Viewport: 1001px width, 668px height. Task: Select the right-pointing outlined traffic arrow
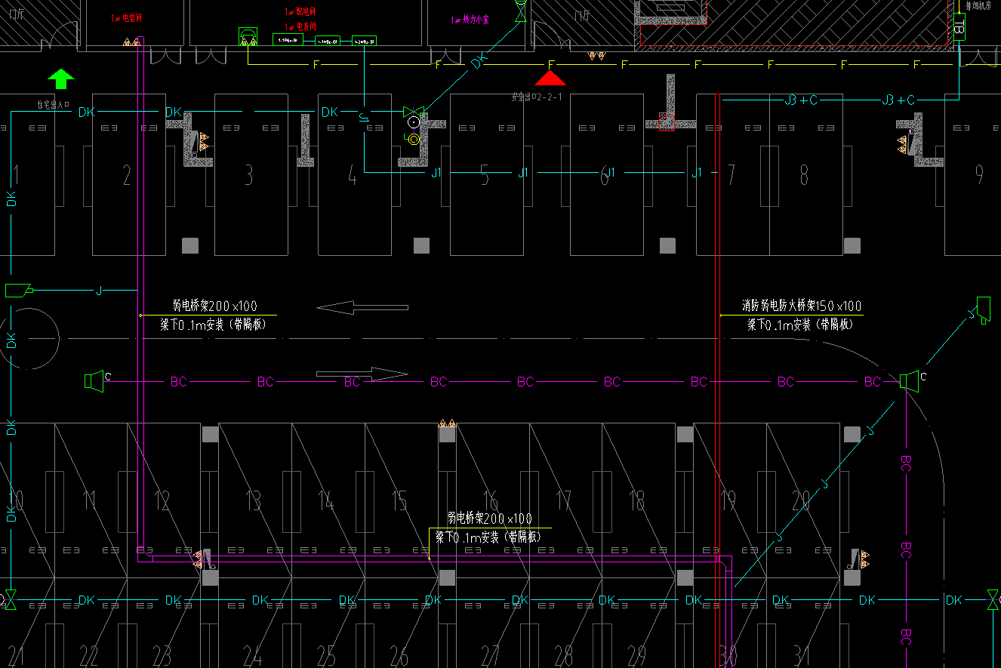pos(362,374)
